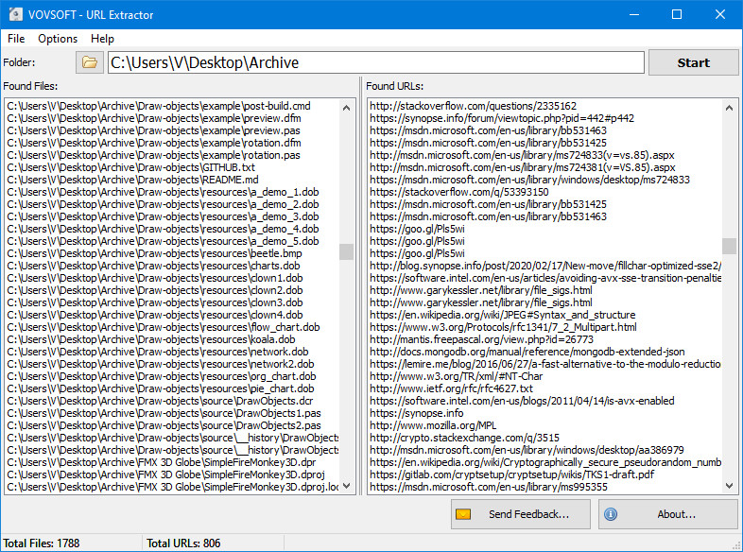Select the crypto.stackexchange.com/q/3515 URL

pos(544,438)
